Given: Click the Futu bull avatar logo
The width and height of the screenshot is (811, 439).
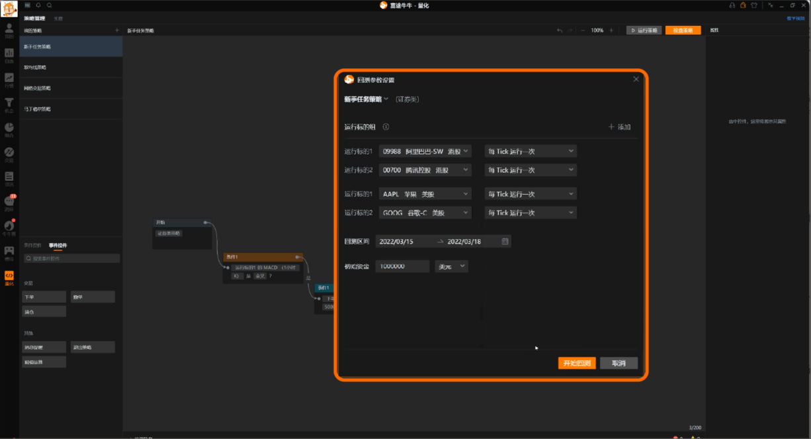Looking at the screenshot, I should pos(9,9).
